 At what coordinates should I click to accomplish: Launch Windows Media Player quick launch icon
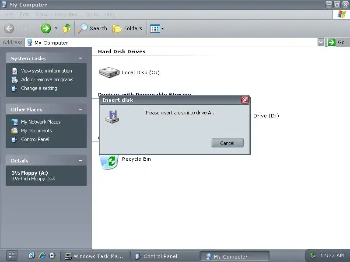point(52,255)
